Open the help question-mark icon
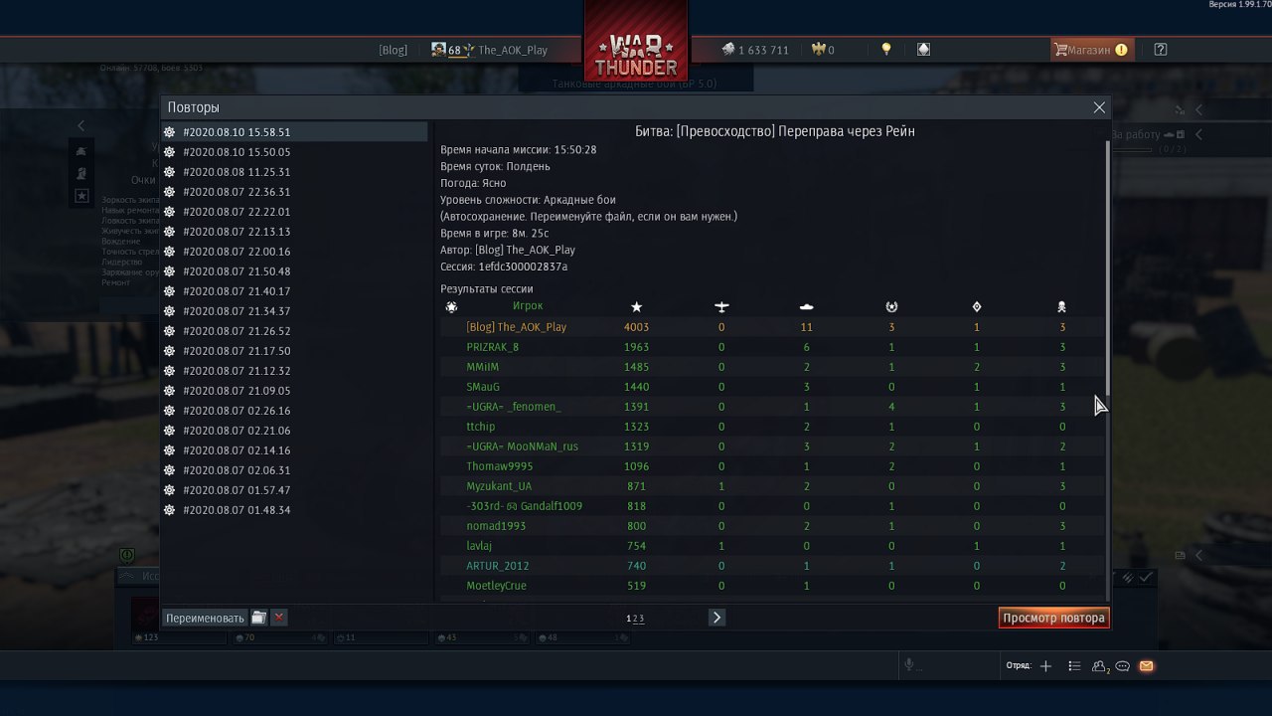 pyautogui.click(x=1161, y=50)
